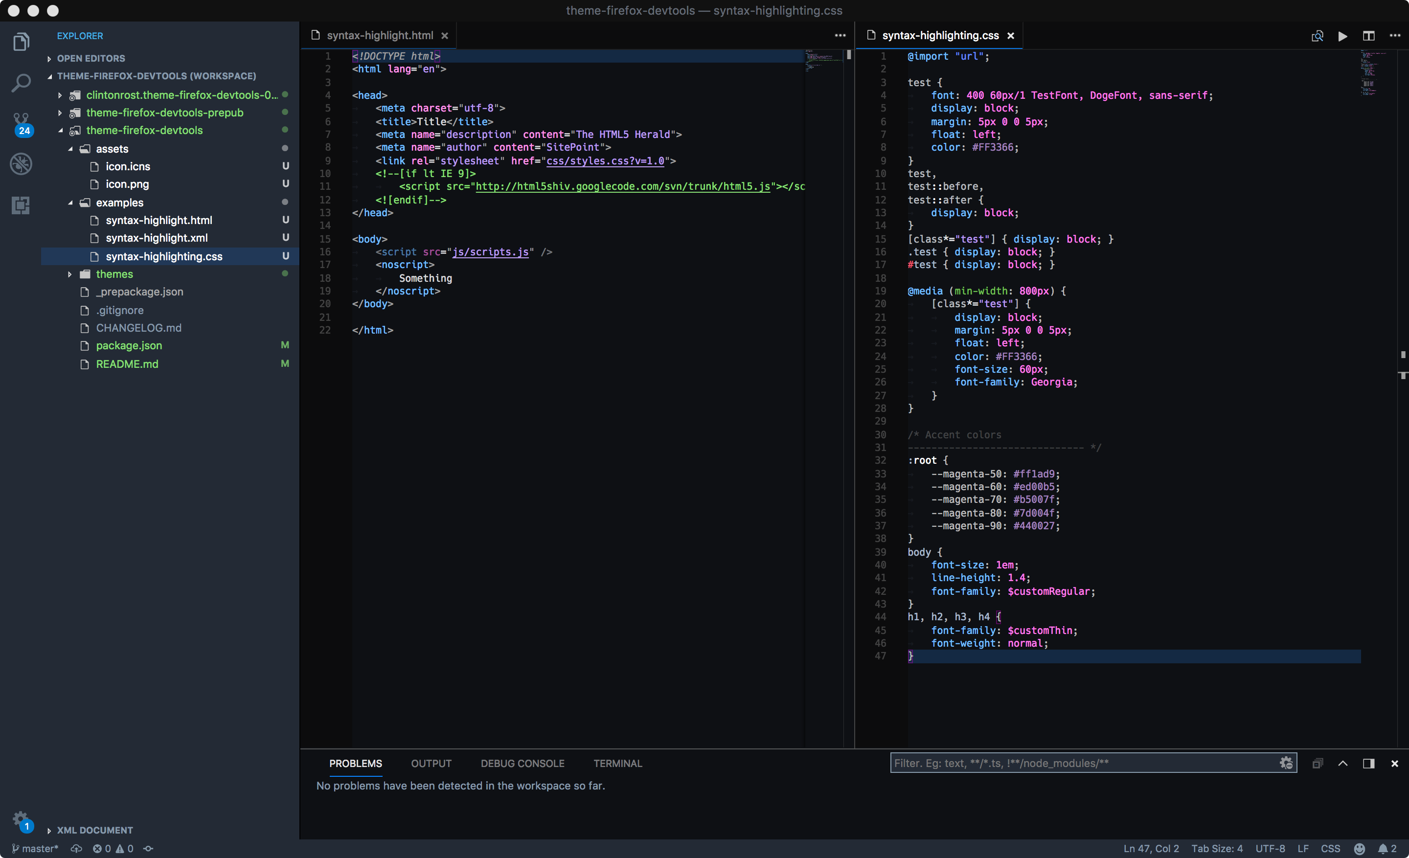Click the run play icon in editor toolbar
This screenshot has width=1409, height=858.
pos(1342,36)
